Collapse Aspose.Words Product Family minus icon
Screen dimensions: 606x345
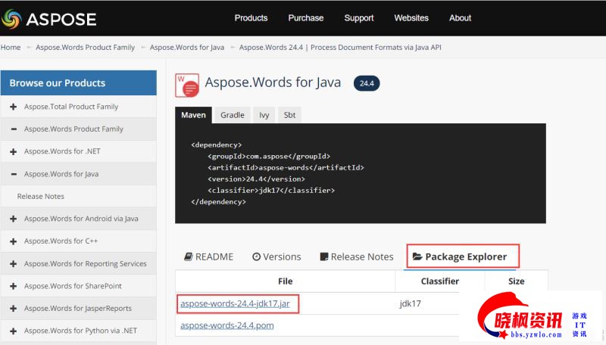[14, 129]
